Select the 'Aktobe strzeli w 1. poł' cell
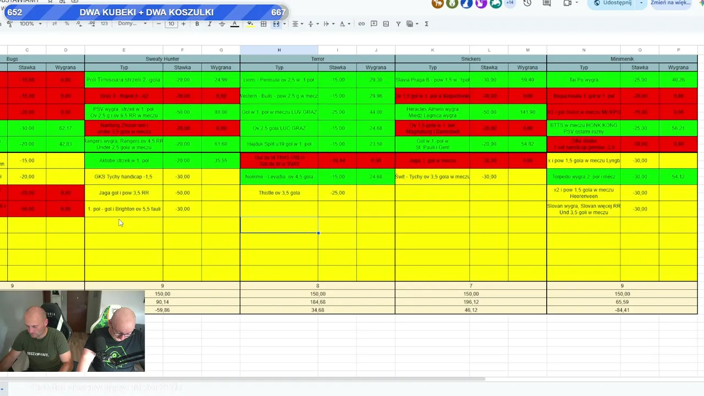 (124, 161)
